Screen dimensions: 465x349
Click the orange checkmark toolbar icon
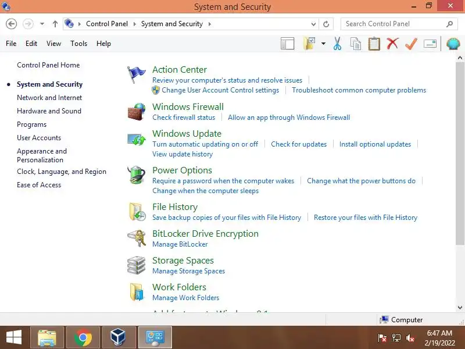tap(411, 44)
